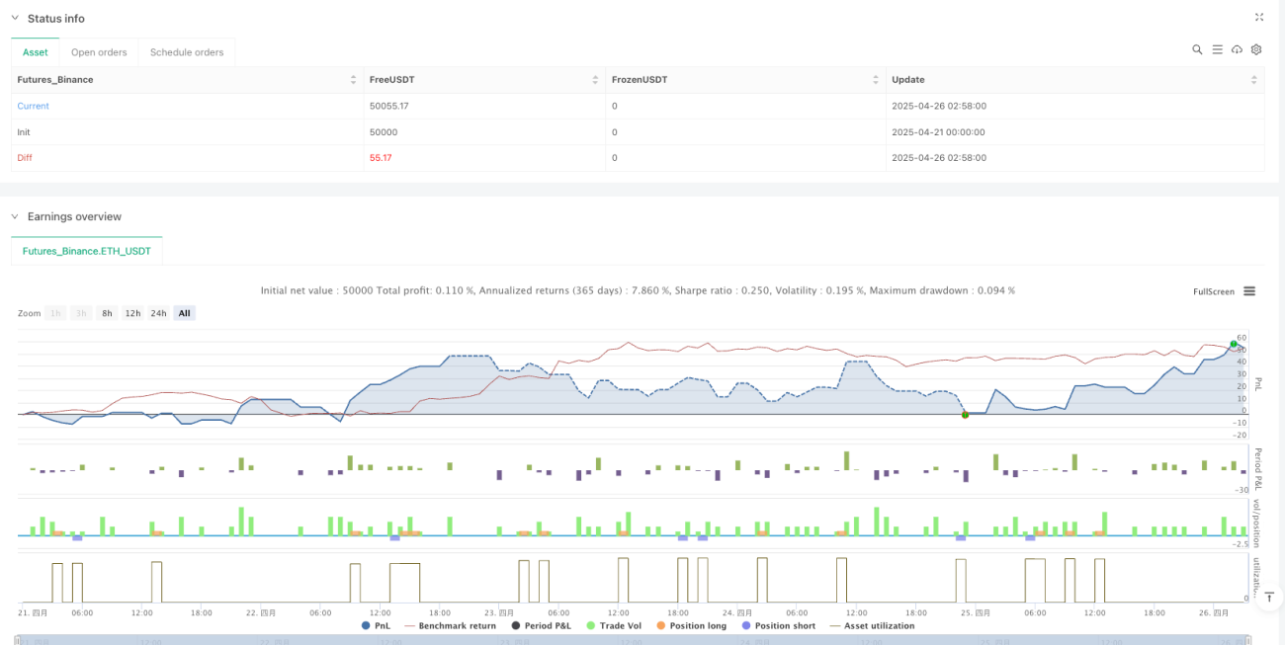The width and height of the screenshot is (1285, 645).
Task: Toggle the Position short legend entry
Action: pyautogui.click(x=779, y=625)
